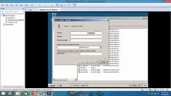
Task: Open the message log icon in the status bar
Action: (167, 90)
